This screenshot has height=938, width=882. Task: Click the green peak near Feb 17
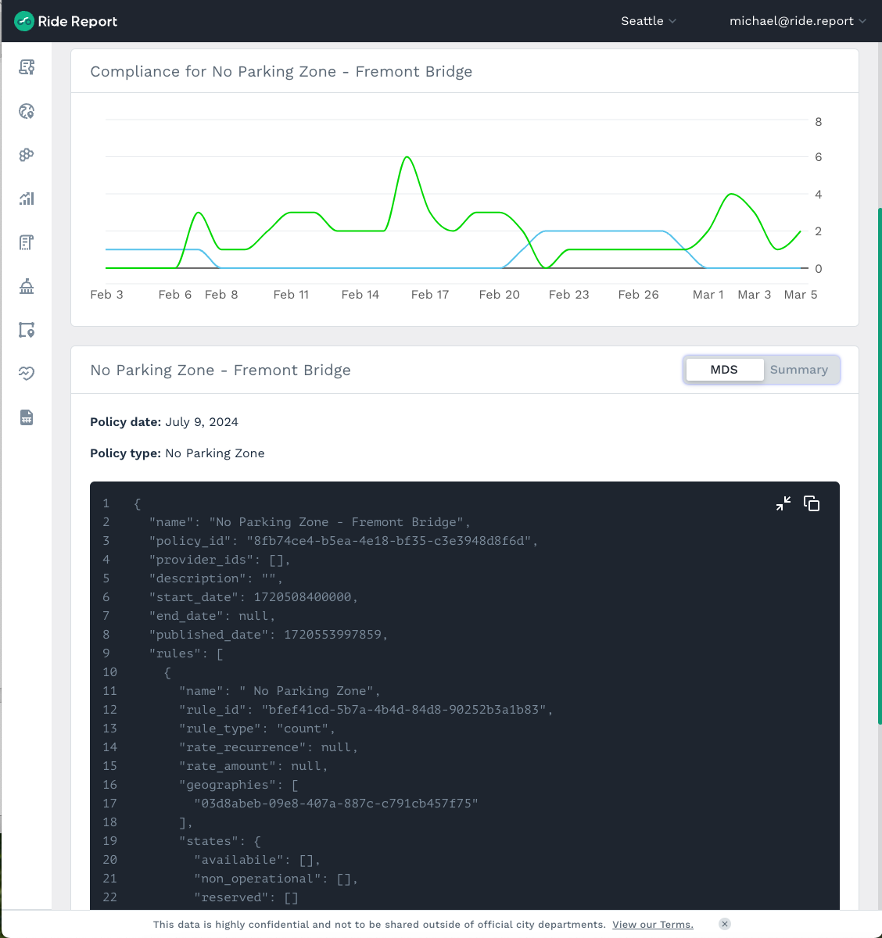pos(407,158)
